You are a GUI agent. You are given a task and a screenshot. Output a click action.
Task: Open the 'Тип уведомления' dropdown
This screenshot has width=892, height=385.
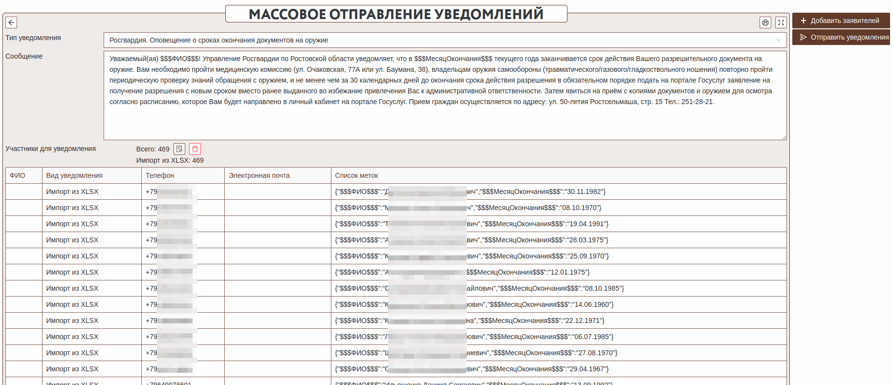(445, 40)
